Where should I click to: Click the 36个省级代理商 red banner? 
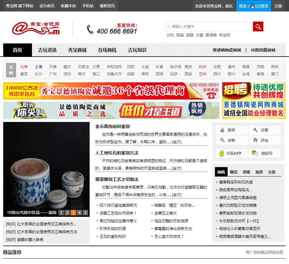pos(111,91)
